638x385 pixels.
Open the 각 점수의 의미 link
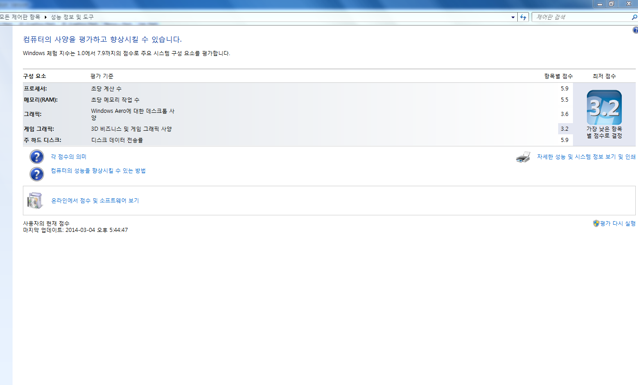[x=69, y=157]
